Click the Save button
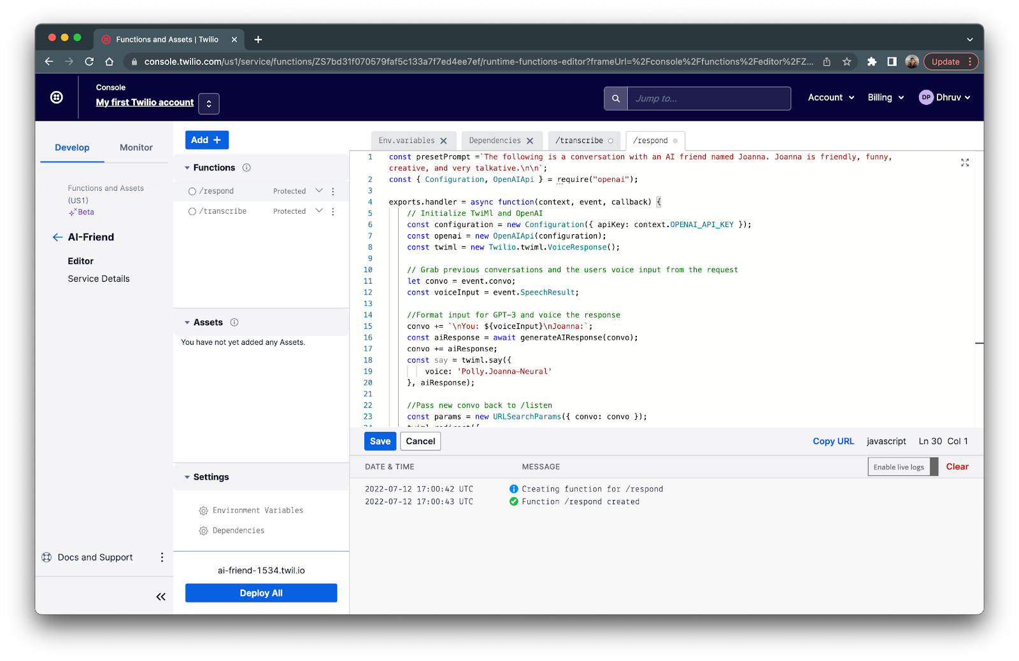This screenshot has height=661, width=1019. [380, 442]
